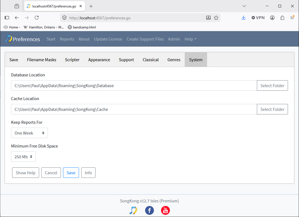This screenshot has height=217, width=299.
Task: Open browser downloads icon
Action: (243, 18)
